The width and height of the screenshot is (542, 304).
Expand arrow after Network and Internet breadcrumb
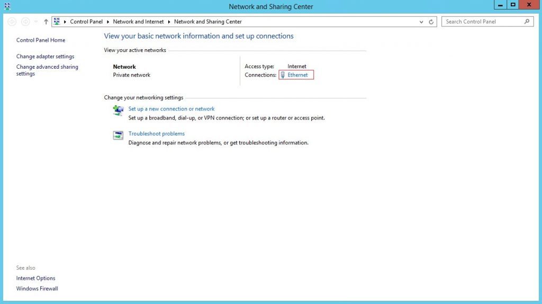[x=169, y=22]
